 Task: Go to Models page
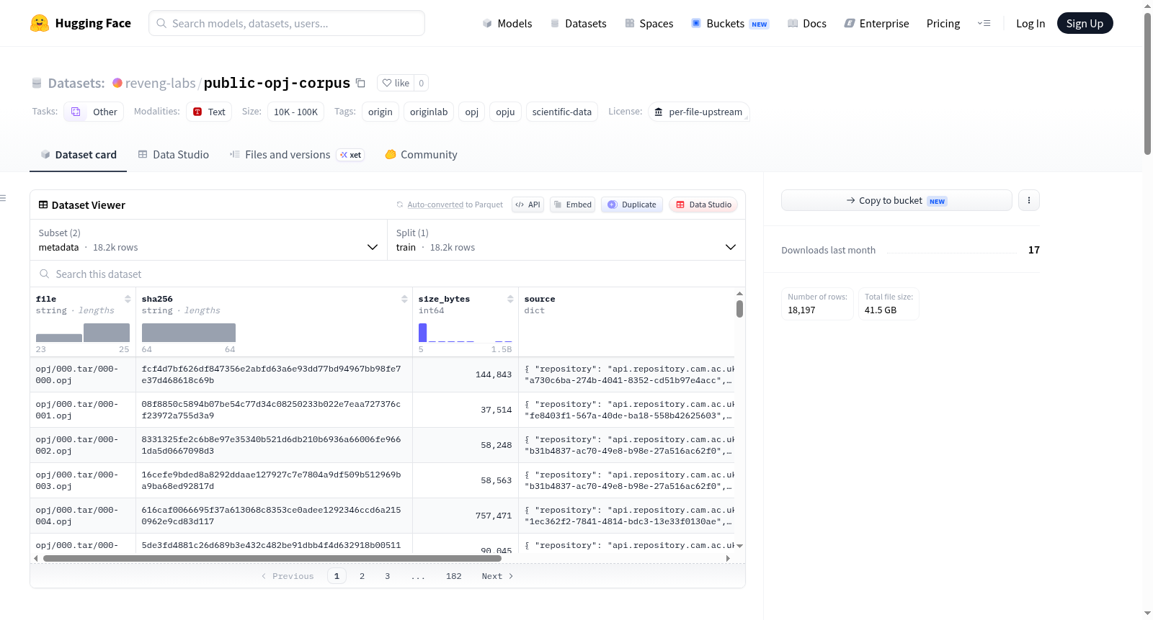tap(507, 23)
